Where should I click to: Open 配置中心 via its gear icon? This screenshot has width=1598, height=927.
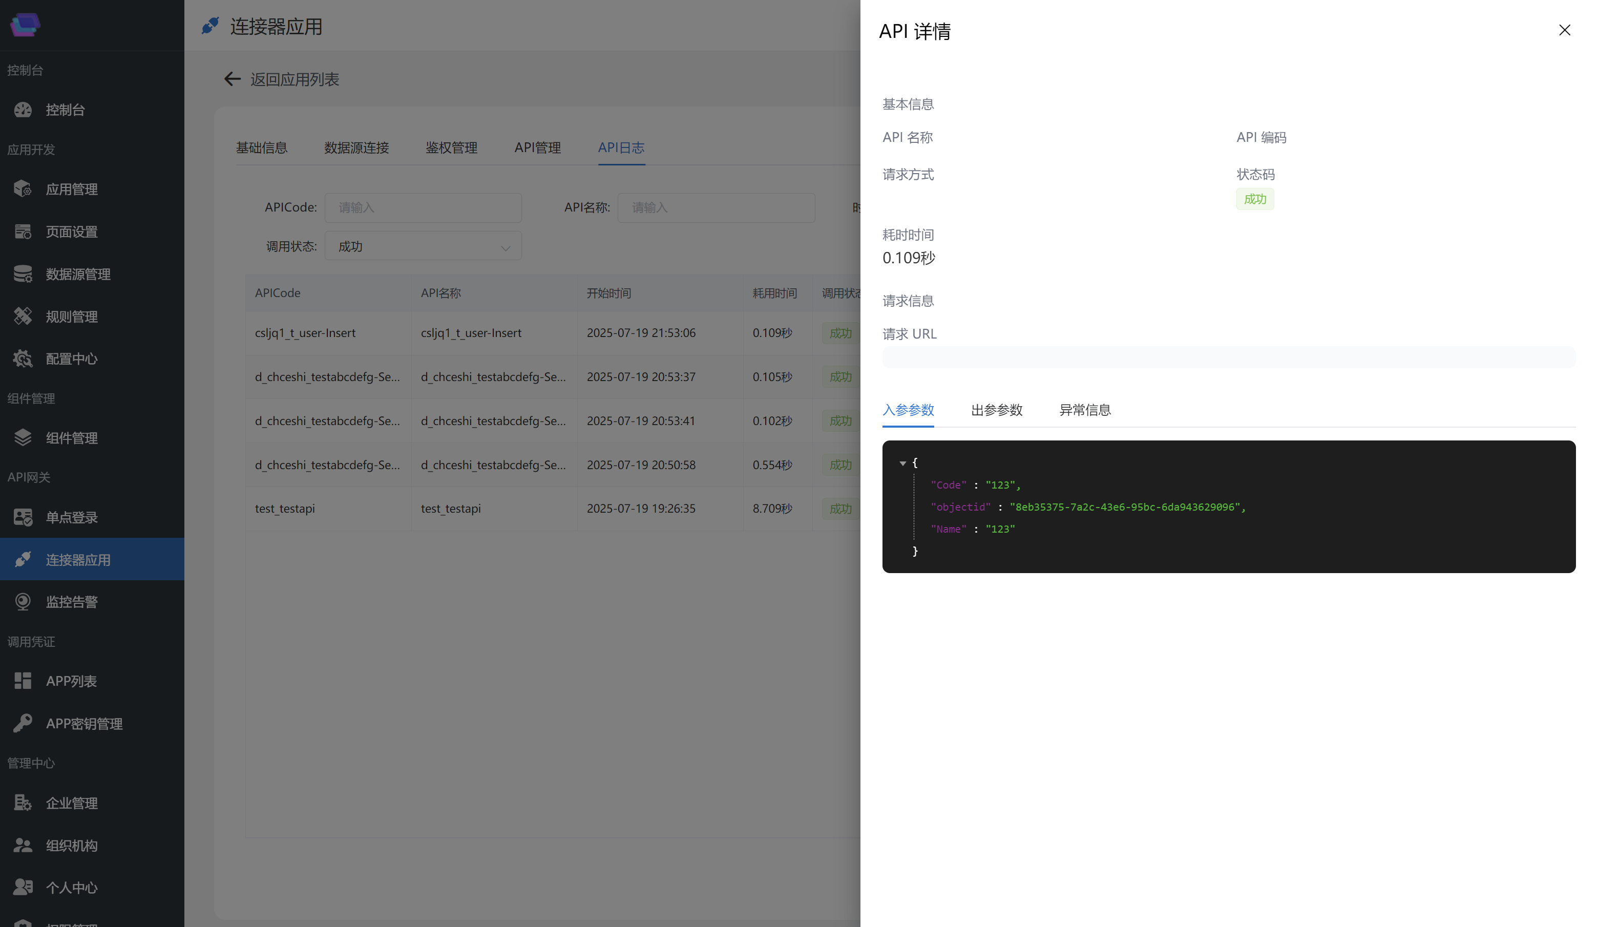pos(23,359)
